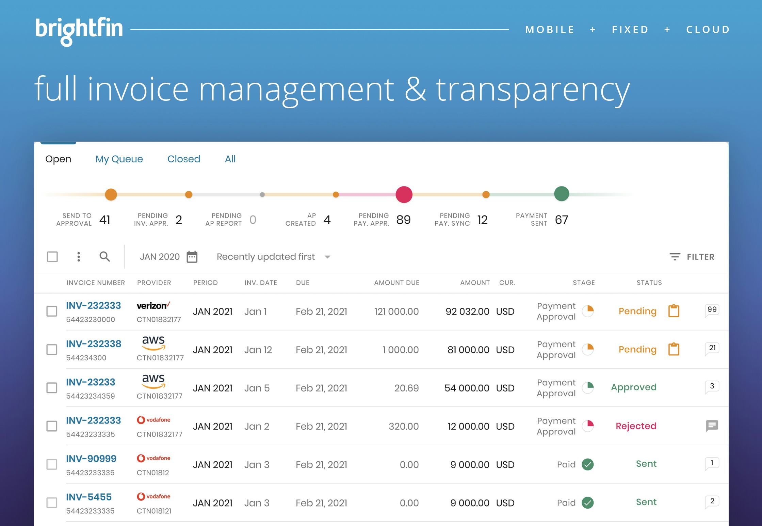
Task: Open the calendar picker next to JAN 2020
Action: tap(192, 257)
